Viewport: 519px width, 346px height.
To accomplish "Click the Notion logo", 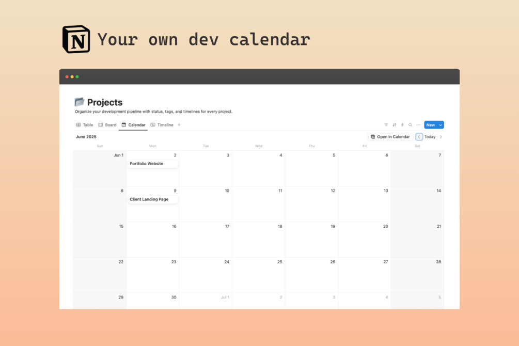I will point(76,39).
